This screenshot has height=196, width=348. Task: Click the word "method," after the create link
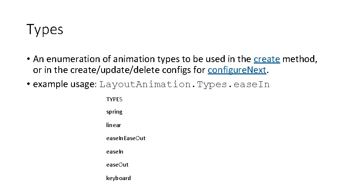[300, 59]
